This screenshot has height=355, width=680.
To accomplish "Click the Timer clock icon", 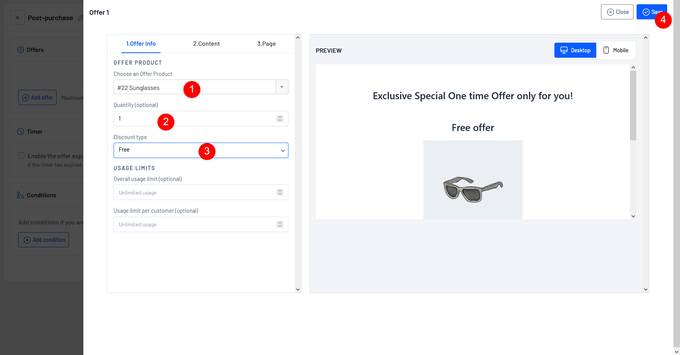I will (x=21, y=132).
